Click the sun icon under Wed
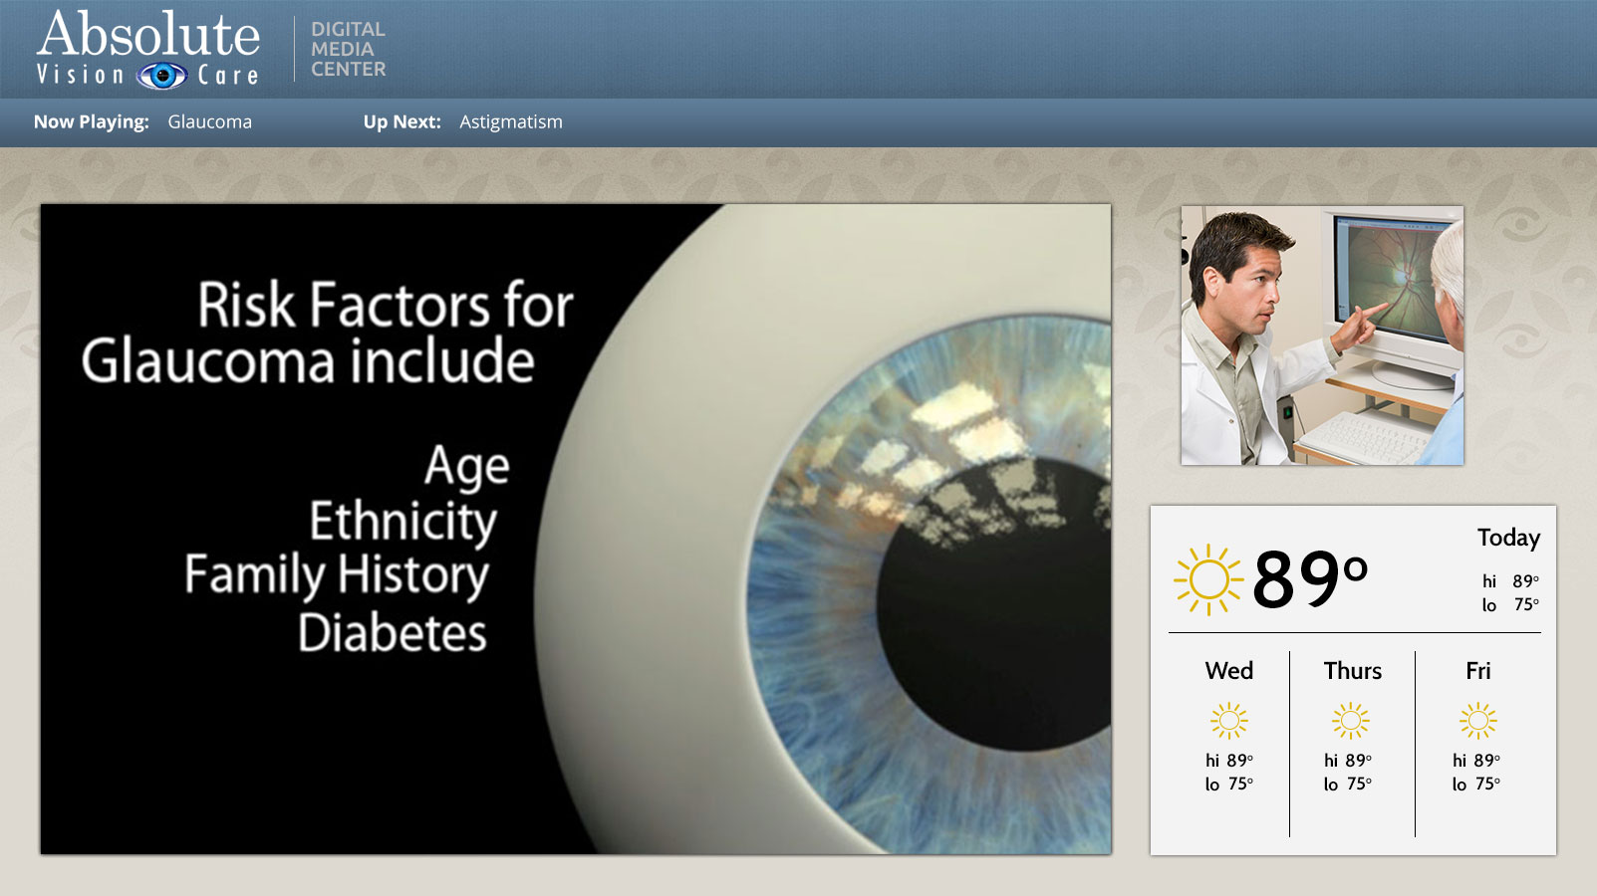Image resolution: width=1597 pixels, height=896 pixels. click(x=1228, y=720)
